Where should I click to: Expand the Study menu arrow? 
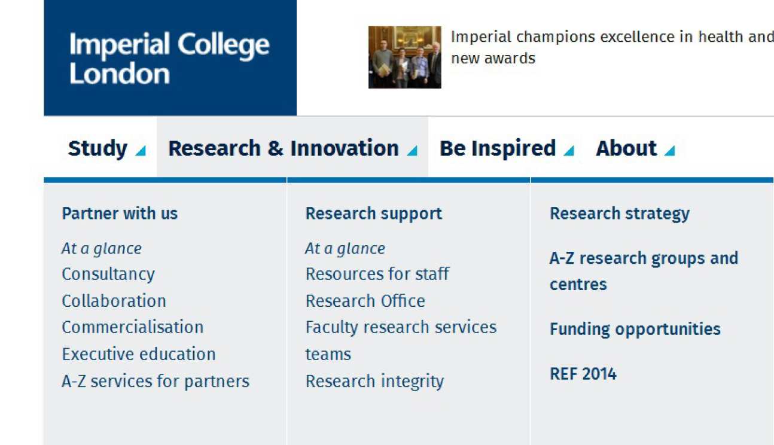click(x=141, y=151)
